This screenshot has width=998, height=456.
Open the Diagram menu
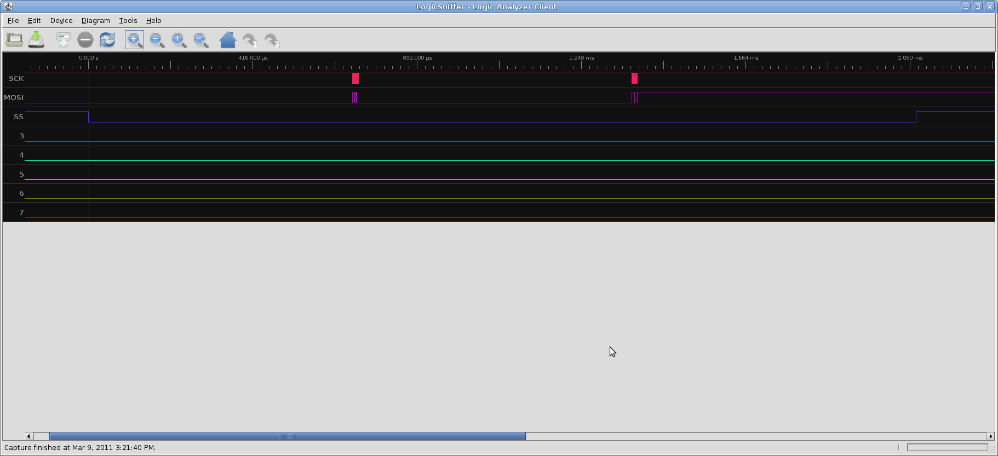click(96, 20)
